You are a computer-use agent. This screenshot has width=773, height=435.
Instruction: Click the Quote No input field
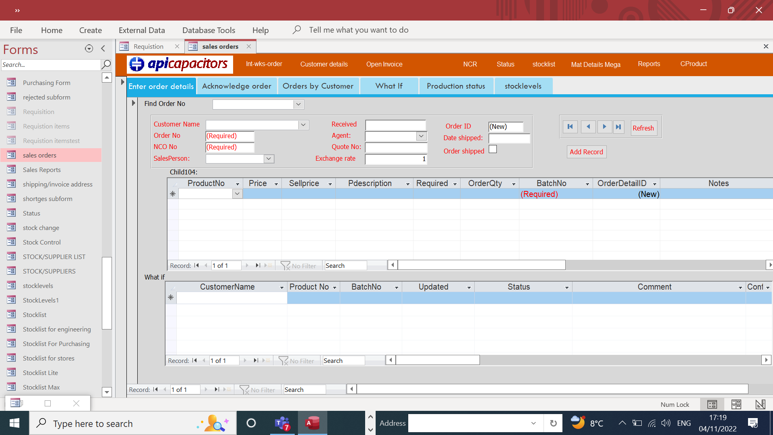tap(396, 147)
